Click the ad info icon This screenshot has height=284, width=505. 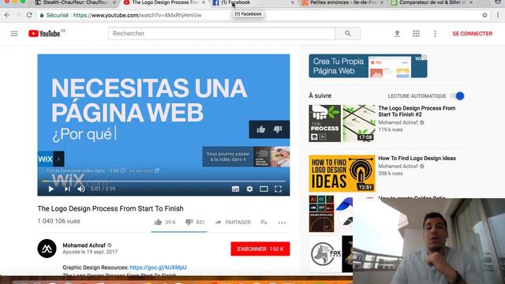tap(123, 170)
